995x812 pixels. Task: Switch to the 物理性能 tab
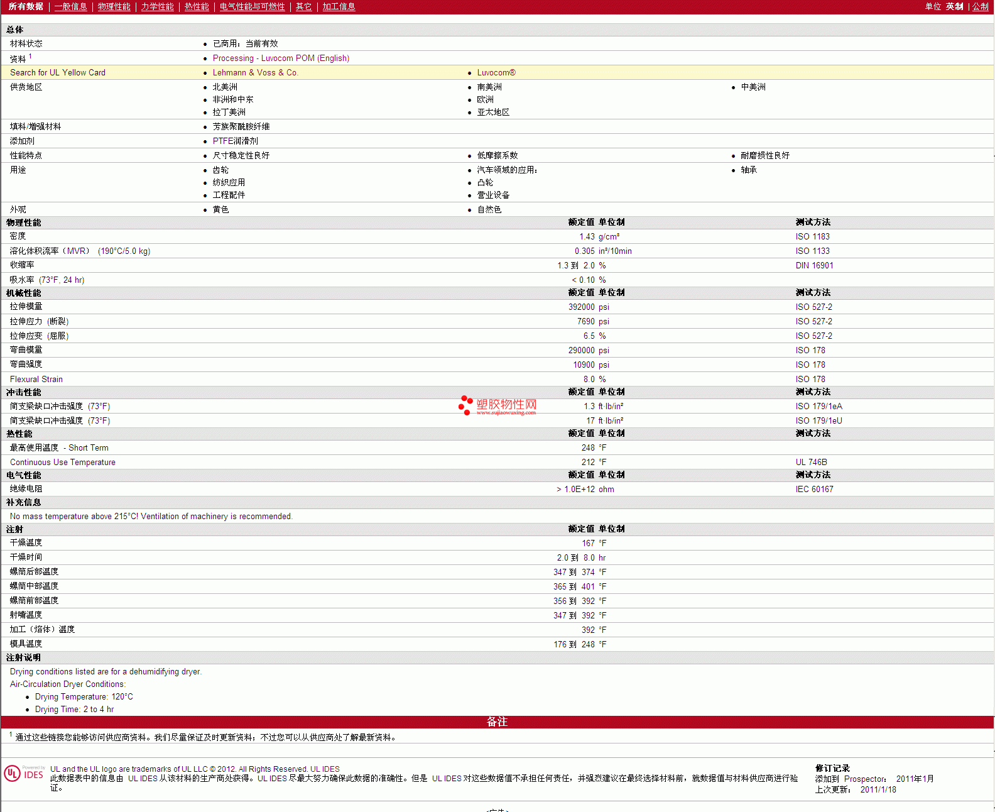coord(114,6)
